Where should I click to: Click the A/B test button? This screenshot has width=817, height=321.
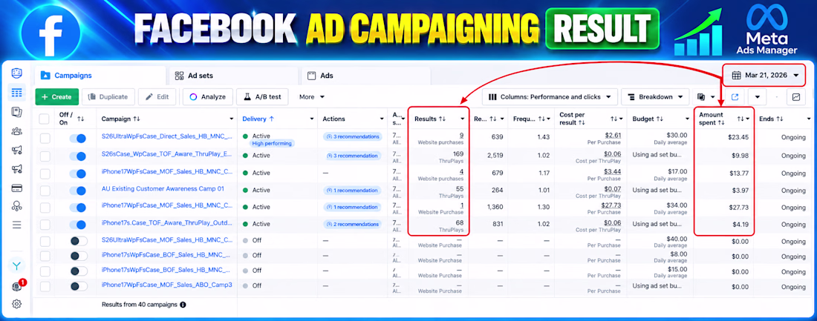[262, 97]
